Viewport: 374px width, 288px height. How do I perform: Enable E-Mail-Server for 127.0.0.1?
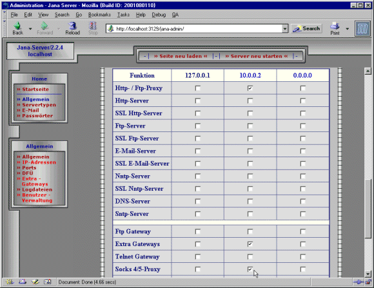click(197, 151)
